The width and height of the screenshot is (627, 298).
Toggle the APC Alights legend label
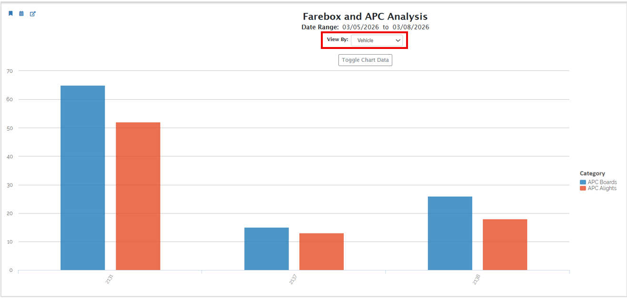tap(602, 189)
